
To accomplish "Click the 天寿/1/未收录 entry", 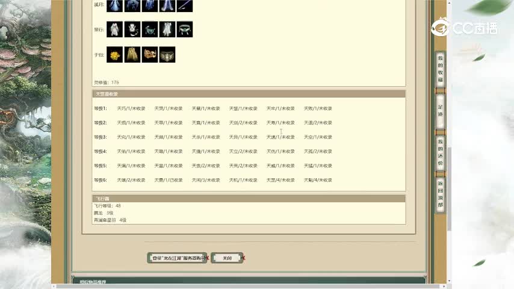I will point(280,123).
